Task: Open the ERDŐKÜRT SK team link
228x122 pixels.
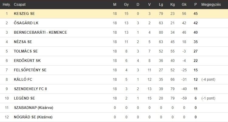Action: [x=27, y=61]
